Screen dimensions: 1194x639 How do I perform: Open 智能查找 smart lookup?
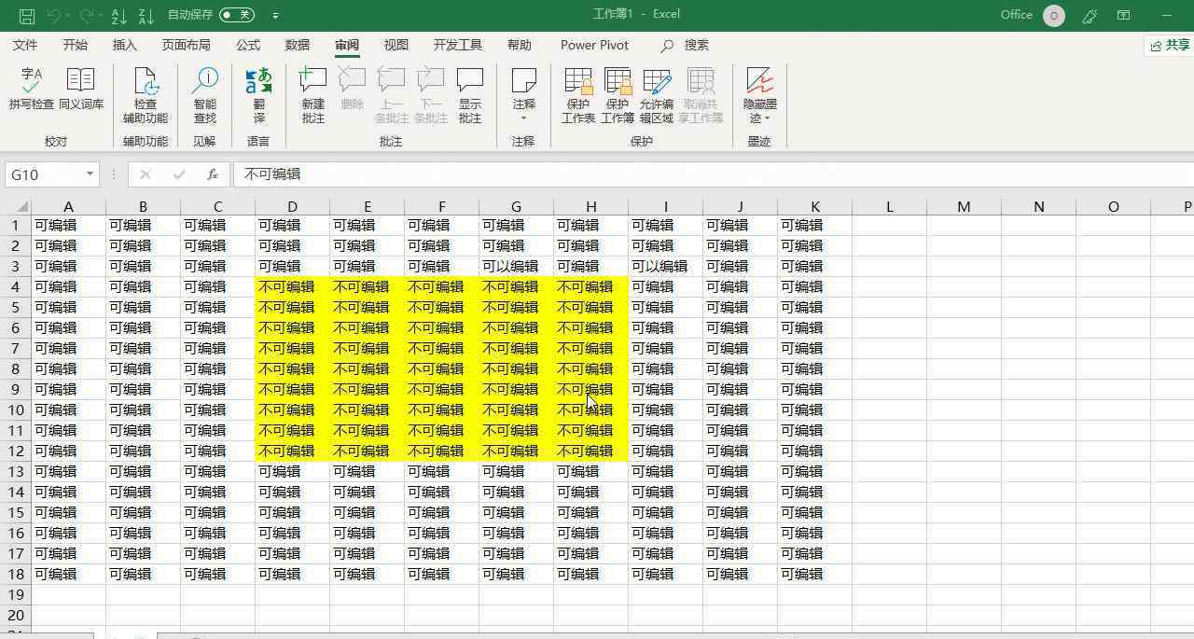(x=204, y=96)
